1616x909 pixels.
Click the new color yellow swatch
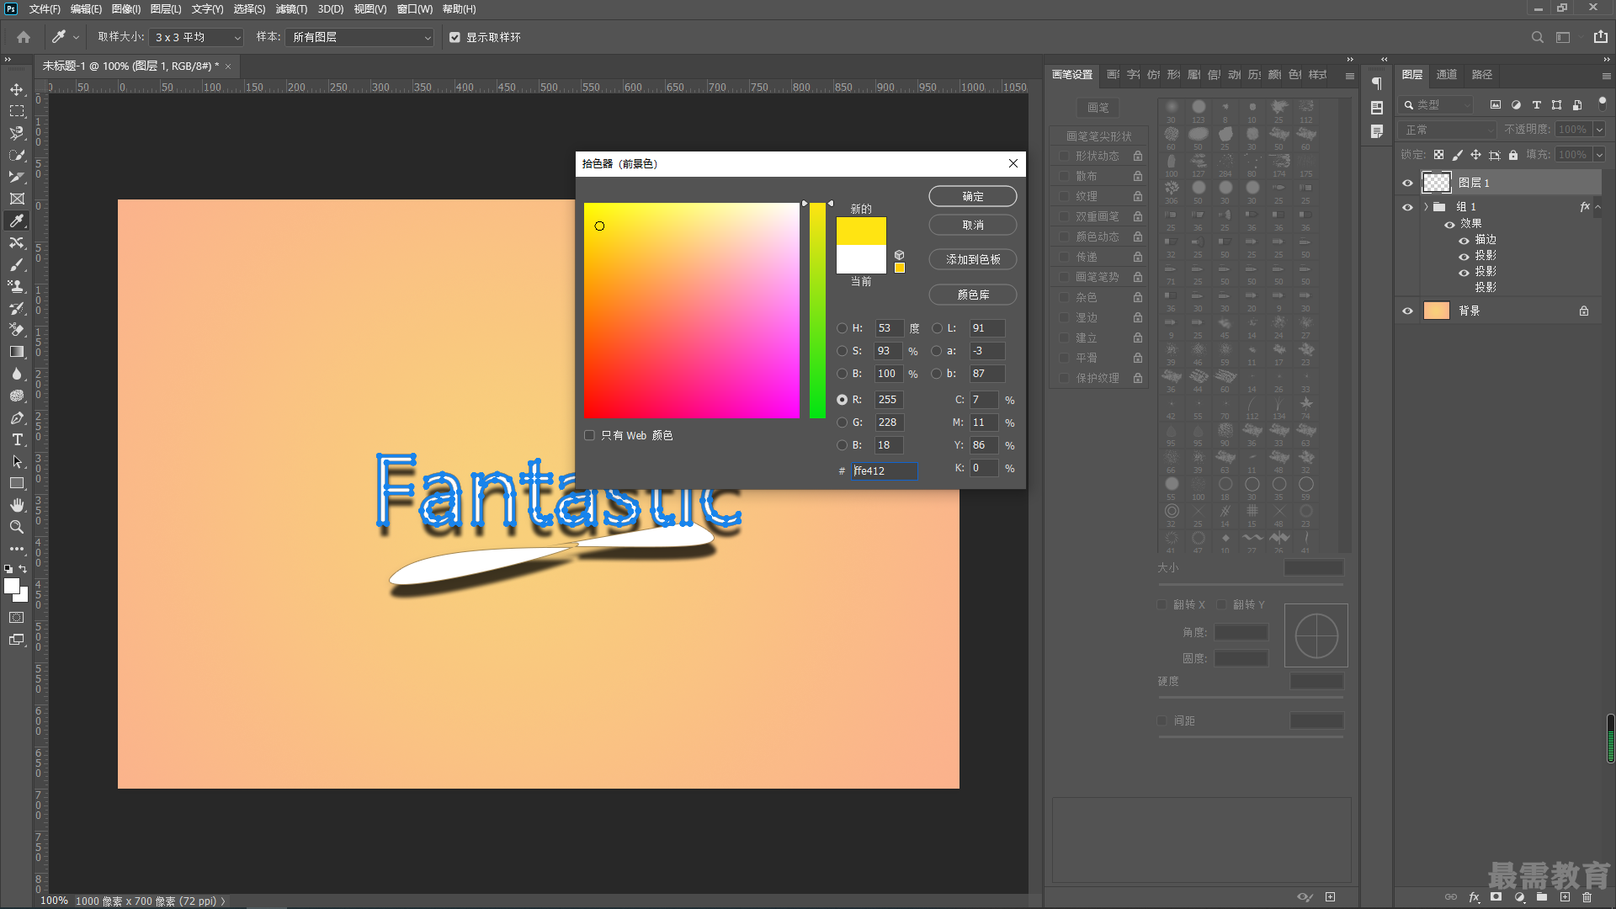[x=861, y=231]
